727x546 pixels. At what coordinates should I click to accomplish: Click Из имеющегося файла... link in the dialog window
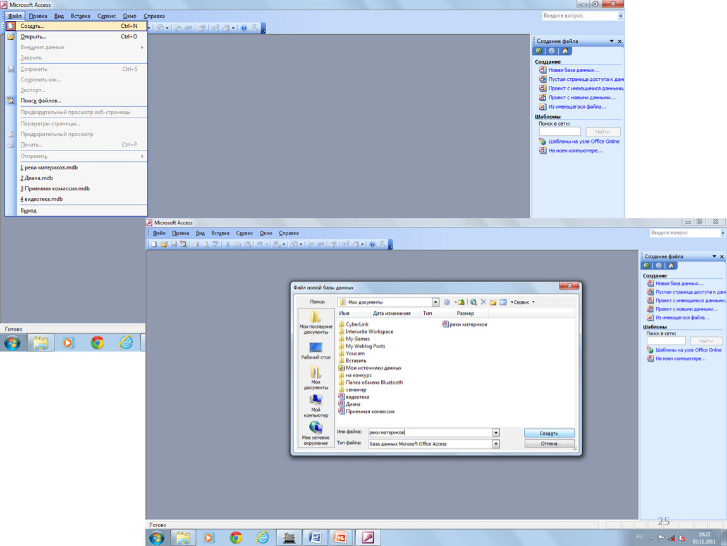(683, 318)
